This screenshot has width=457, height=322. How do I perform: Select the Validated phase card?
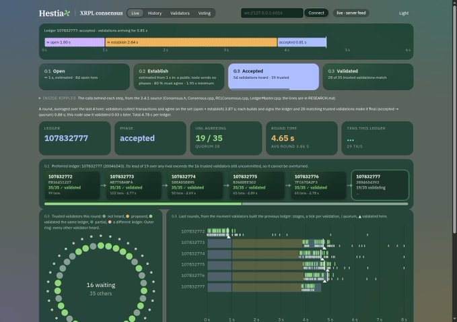click(x=368, y=77)
